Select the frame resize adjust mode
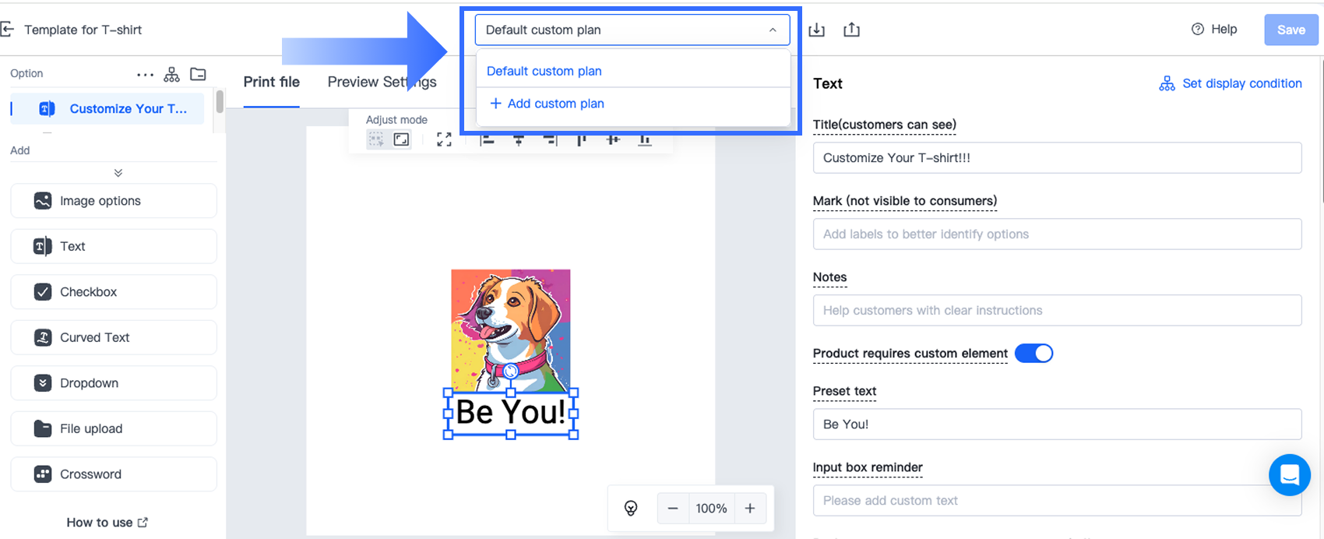The width and height of the screenshot is (1324, 539). coord(401,139)
